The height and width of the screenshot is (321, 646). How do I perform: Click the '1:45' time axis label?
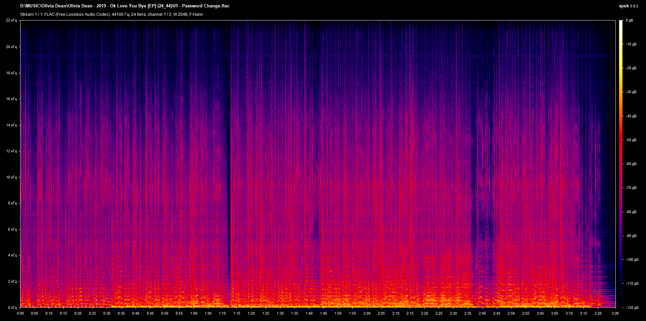[323, 313]
